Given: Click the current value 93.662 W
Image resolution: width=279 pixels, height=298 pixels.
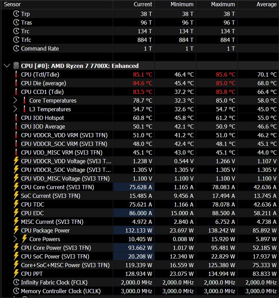Looking at the screenshot, I should 140,248.
